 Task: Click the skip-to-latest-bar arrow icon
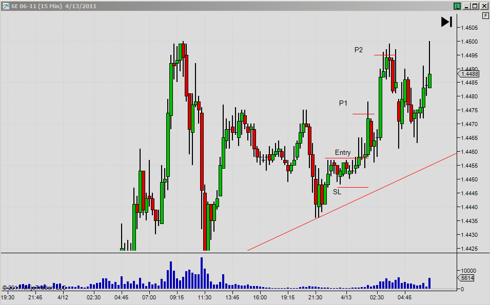446,22
